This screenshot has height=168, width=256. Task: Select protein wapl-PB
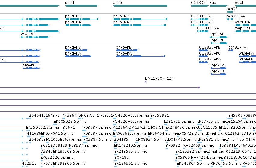(x=246, y=59)
